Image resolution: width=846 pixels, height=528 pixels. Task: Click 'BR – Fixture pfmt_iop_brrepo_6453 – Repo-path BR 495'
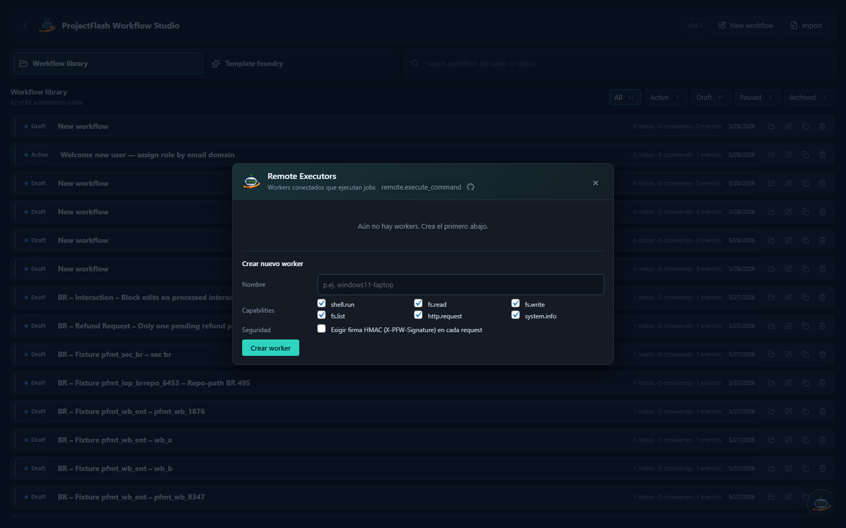coord(154,383)
